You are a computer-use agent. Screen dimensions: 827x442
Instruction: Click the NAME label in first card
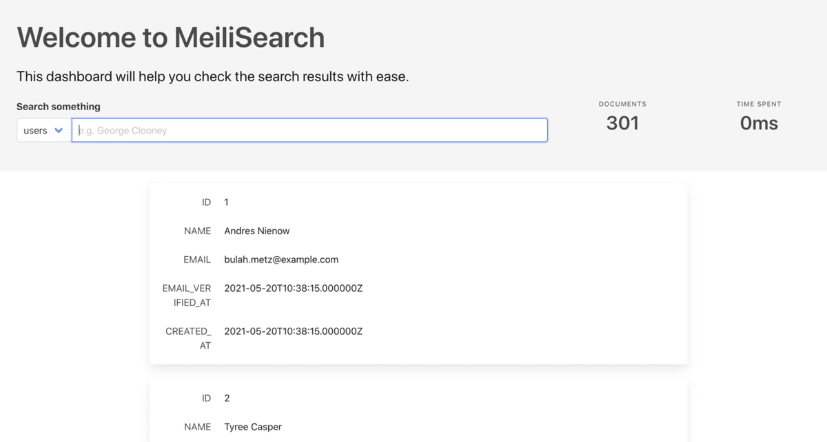pos(197,231)
